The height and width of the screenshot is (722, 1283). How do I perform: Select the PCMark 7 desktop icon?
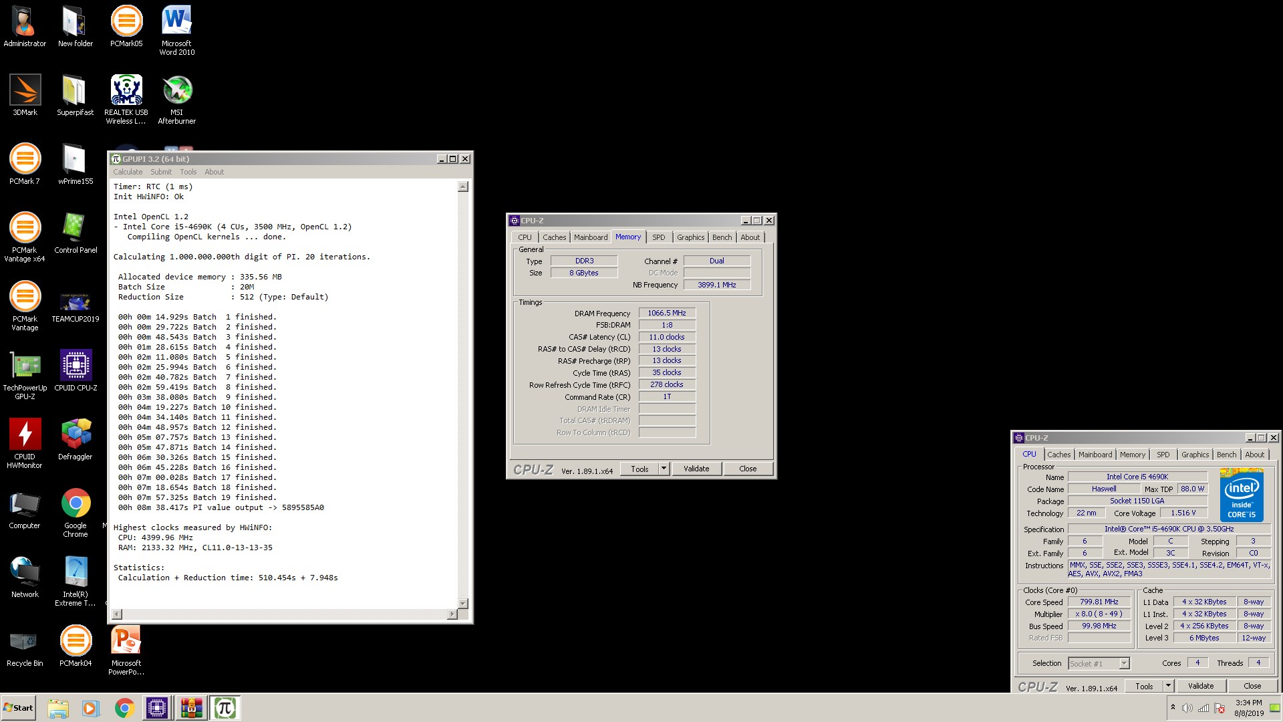(25, 164)
